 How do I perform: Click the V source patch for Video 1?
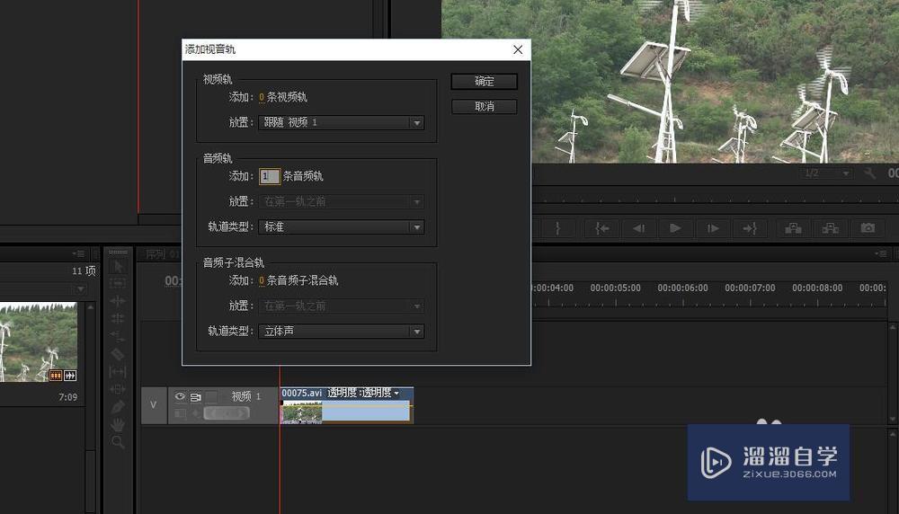tap(154, 405)
